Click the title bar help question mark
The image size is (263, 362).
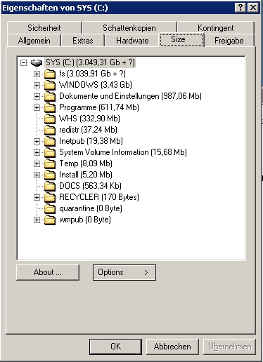tap(240, 8)
